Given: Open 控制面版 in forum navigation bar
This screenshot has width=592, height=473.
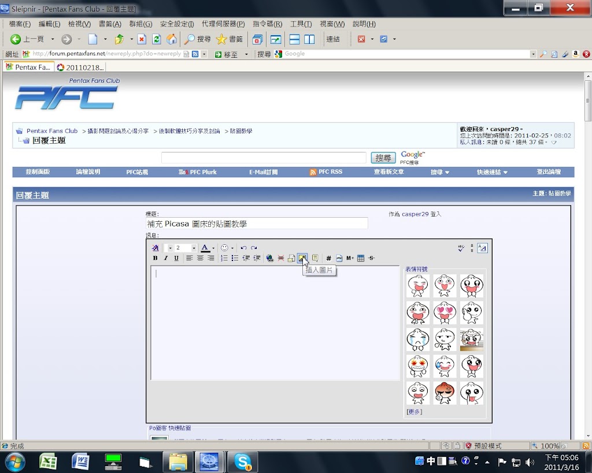Looking at the screenshot, I should [38, 172].
